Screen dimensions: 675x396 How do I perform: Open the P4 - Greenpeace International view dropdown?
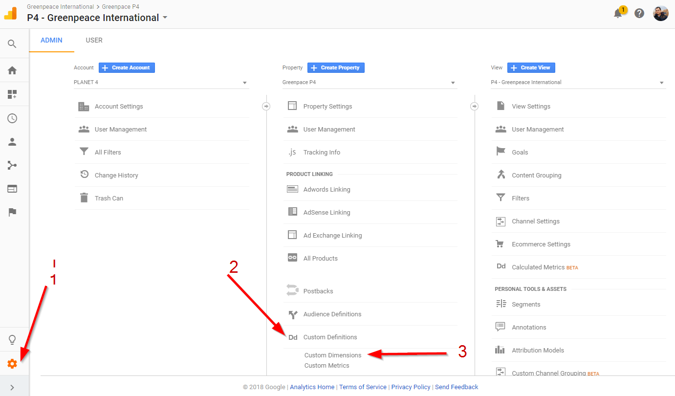578,83
